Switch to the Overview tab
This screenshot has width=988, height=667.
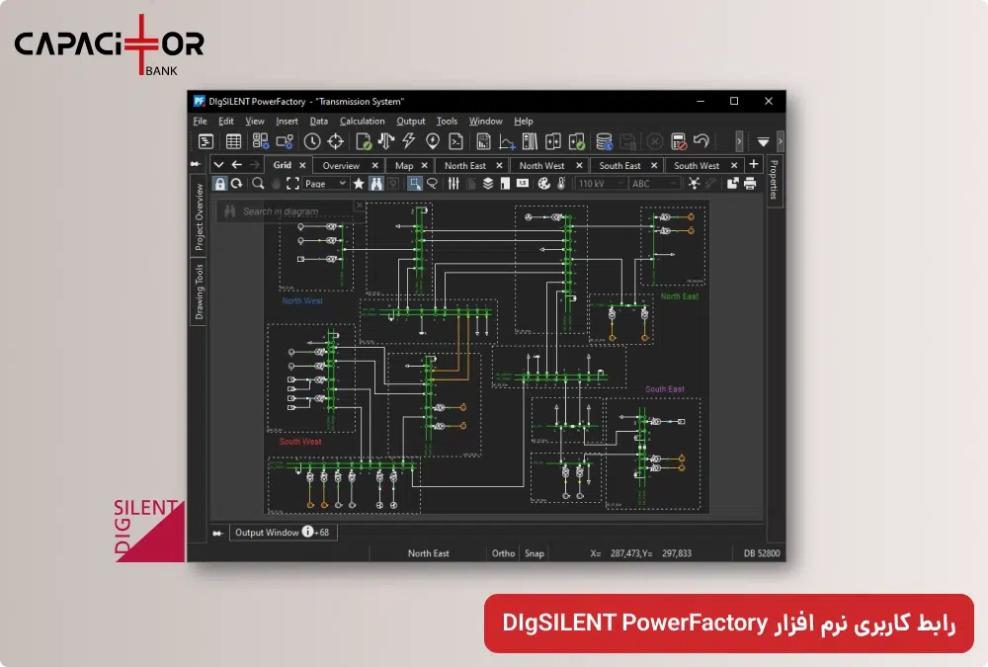coord(341,166)
